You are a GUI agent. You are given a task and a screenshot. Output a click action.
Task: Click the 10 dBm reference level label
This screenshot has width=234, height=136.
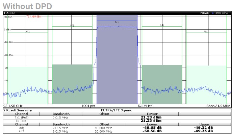(7, 17)
